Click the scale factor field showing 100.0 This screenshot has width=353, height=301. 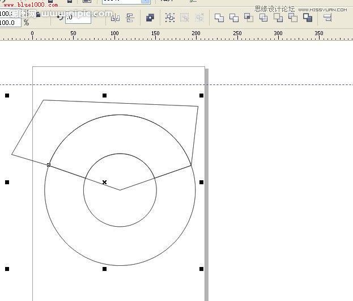pyautogui.click(x=9, y=23)
